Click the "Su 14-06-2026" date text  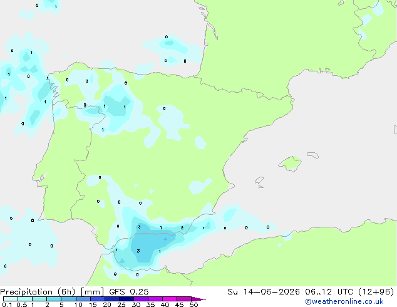point(264,292)
